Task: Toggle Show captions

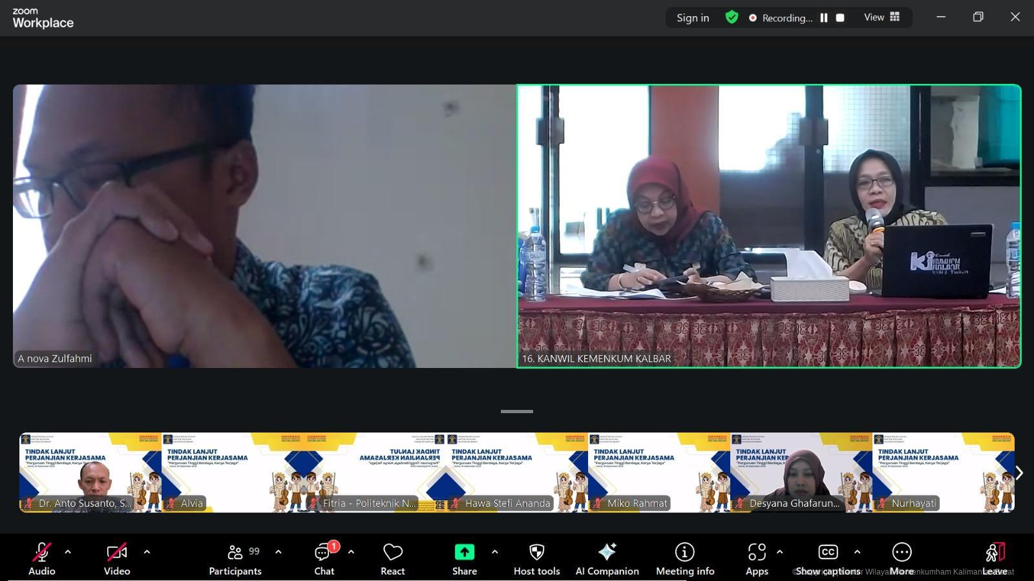Action: 828,559
